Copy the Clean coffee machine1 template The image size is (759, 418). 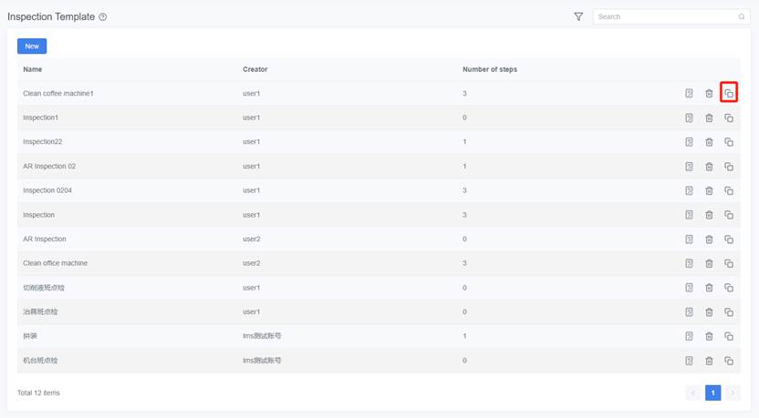[728, 93]
